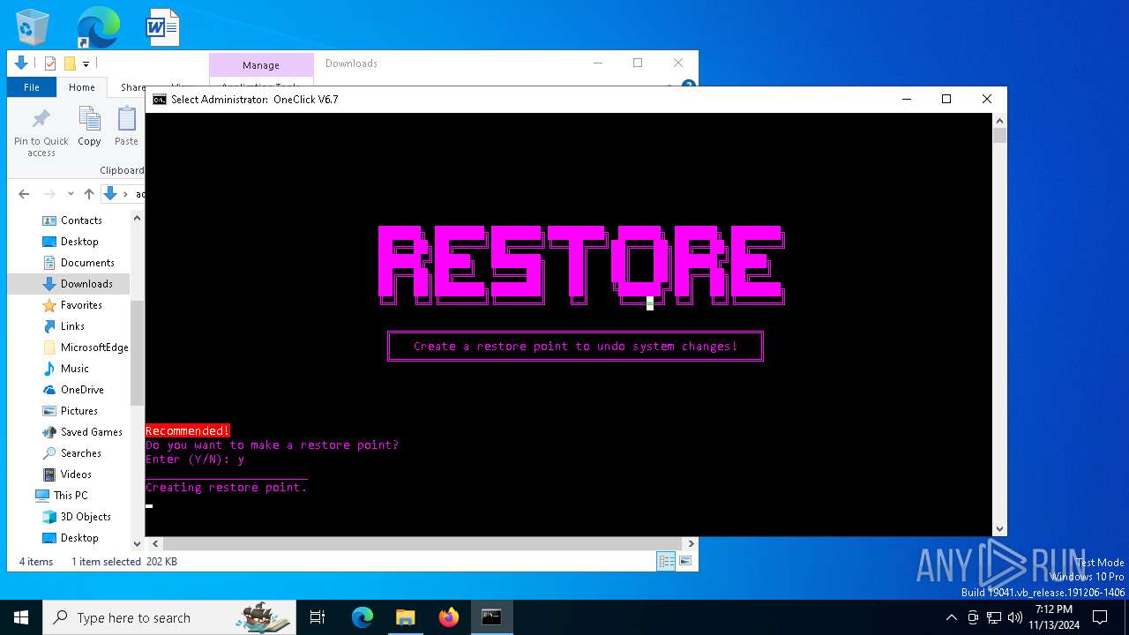Click the taskbar search box
Image resolution: width=1129 pixels, height=635 pixels.
(169, 617)
